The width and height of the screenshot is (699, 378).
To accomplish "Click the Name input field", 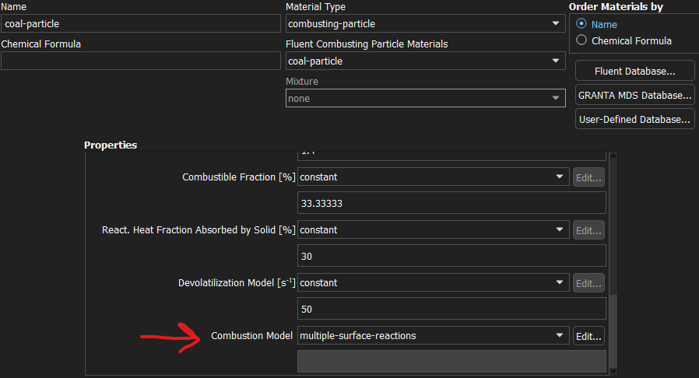I will pos(140,23).
